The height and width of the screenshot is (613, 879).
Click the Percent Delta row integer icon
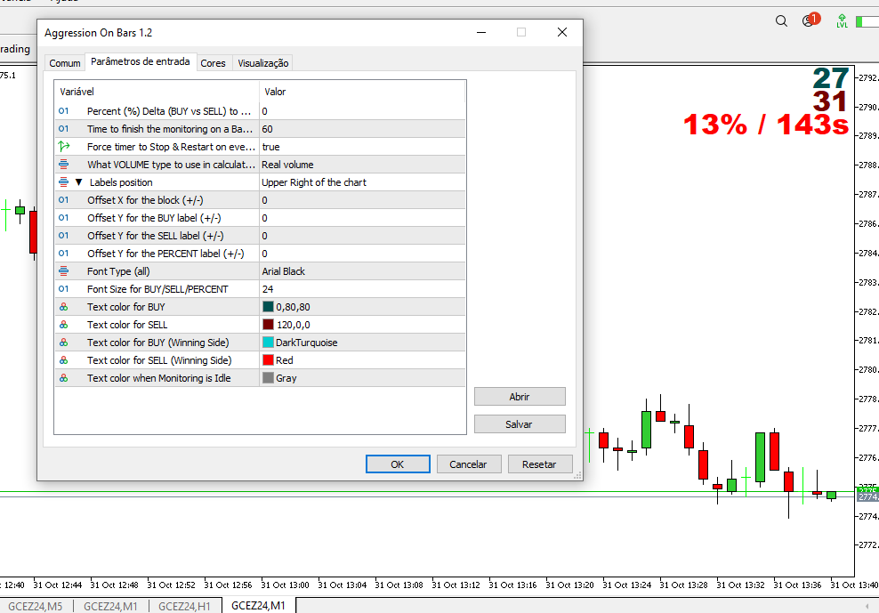63,111
